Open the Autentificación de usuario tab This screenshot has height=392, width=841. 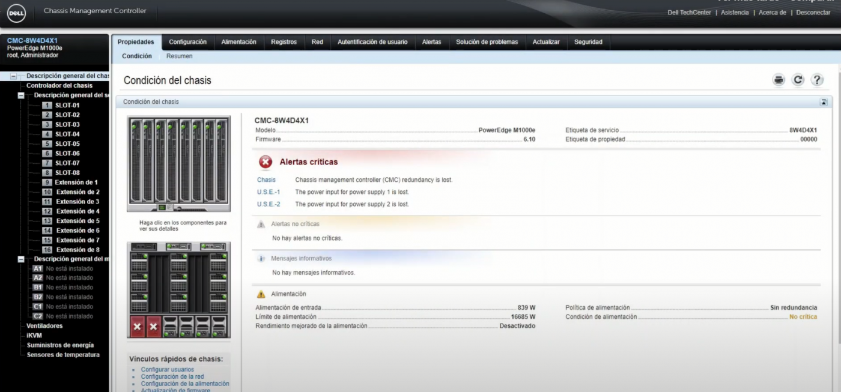point(372,42)
